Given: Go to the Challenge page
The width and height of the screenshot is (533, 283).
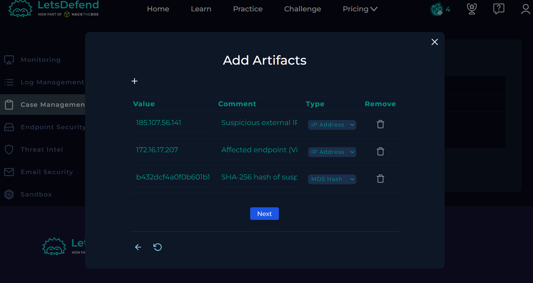Looking at the screenshot, I should pyautogui.click(x=302, y=9).
